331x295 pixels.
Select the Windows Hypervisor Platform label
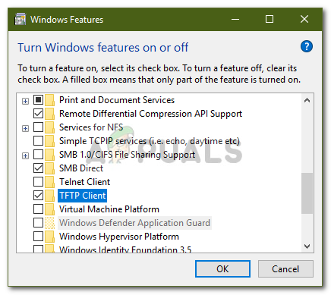[119, 237]
